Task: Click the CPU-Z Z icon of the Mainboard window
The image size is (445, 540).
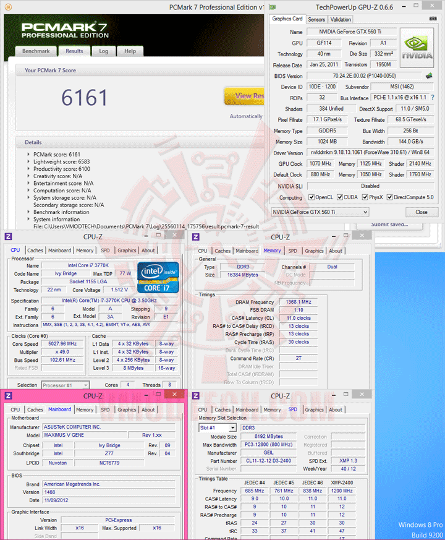Action: [8, 396]
